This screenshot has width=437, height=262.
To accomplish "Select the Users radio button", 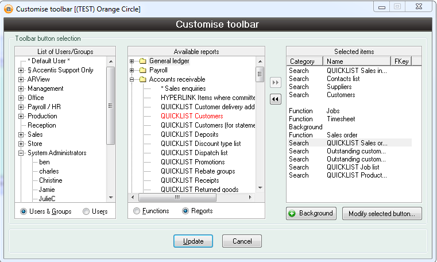I will [x=86, y=211].
